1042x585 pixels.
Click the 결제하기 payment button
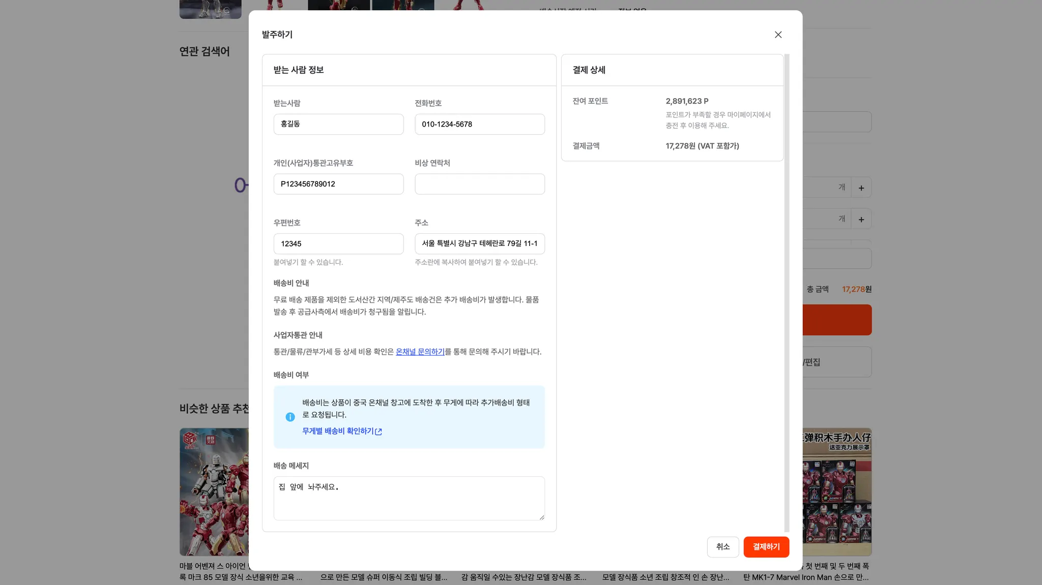click(766, 547)
